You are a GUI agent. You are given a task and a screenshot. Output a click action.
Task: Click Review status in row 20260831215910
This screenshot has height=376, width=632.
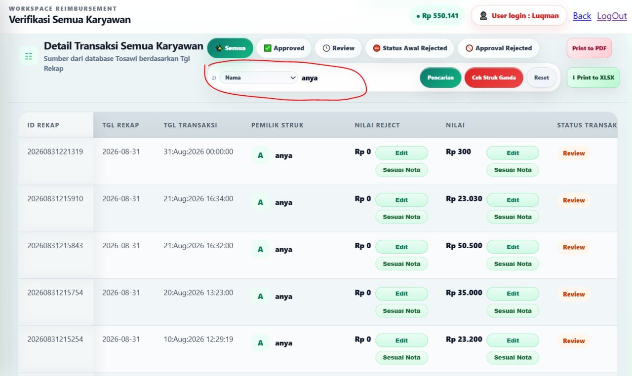(574, 200)
